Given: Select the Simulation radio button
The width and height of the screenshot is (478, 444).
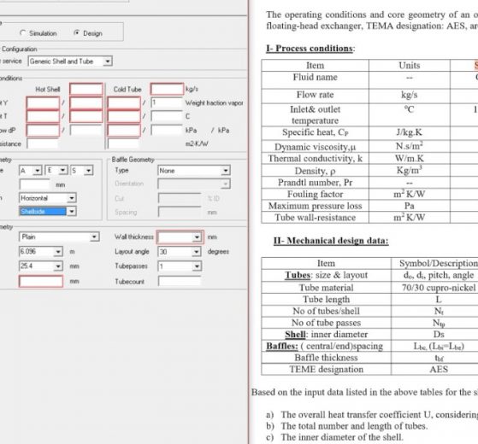Looking at the screenshot, I should click(x=22, y=32).
